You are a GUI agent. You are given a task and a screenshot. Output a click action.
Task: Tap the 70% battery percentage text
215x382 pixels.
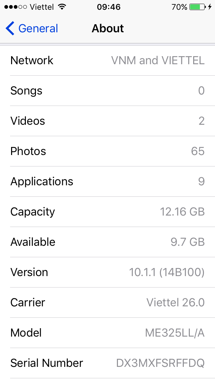[179, 7]
